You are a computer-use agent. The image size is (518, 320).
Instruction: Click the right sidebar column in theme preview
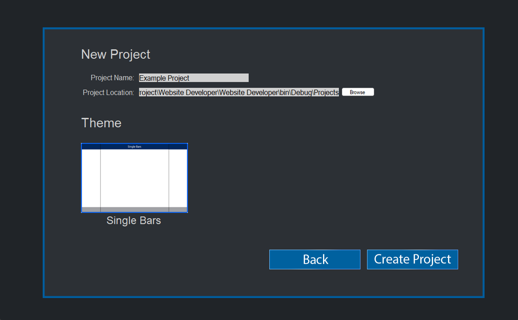point(178,178)
